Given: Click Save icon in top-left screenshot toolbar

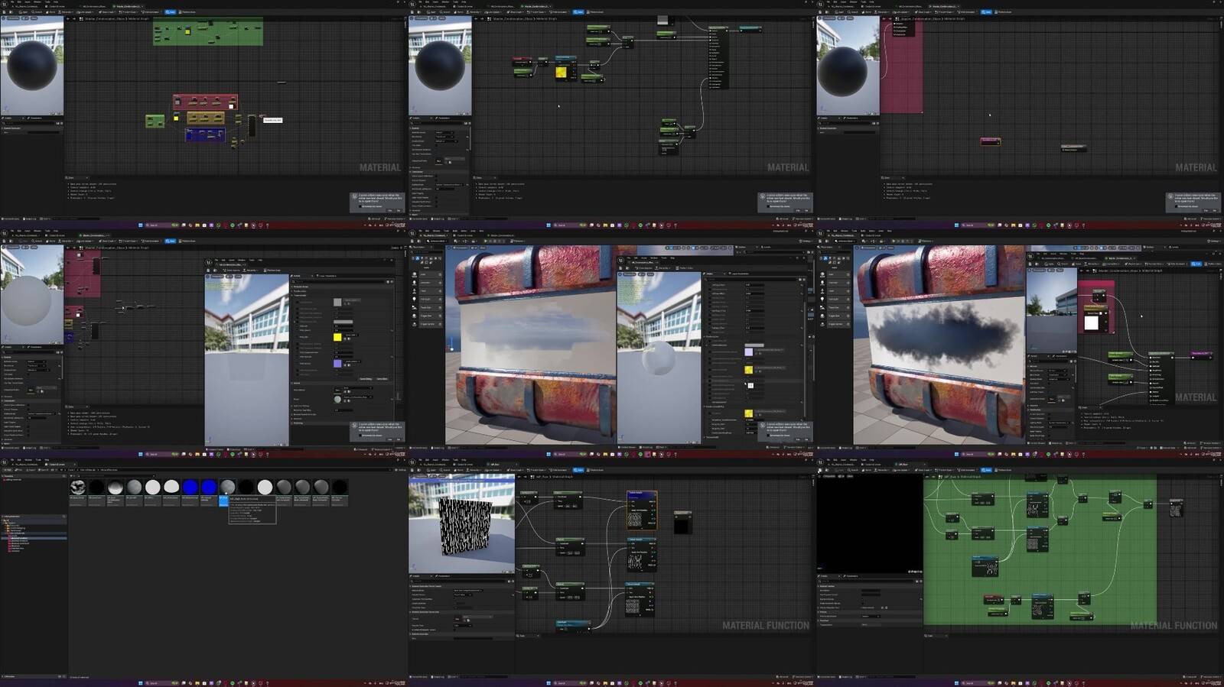Looking at the screenshot, I should 5,11.
